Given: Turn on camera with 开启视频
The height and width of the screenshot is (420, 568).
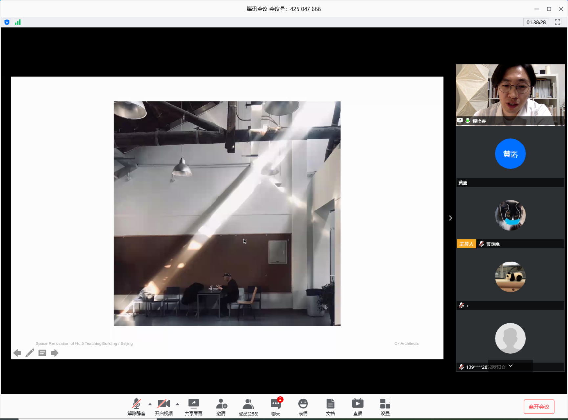Looking at the screenshot, I should click(164, 407).
